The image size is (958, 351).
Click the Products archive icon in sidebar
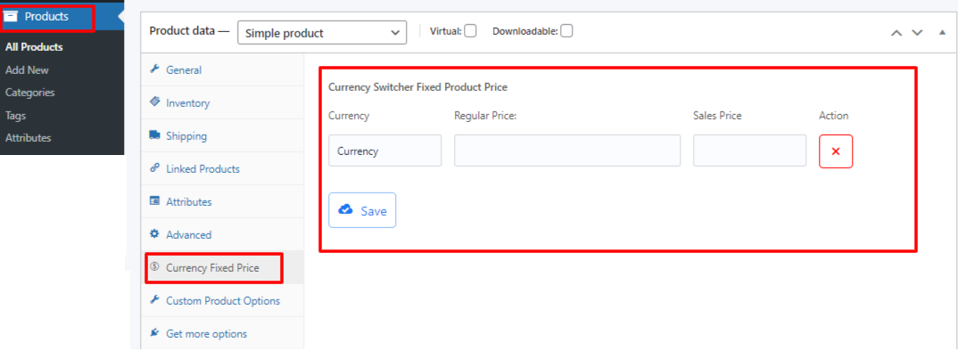(x=11, y=17)
